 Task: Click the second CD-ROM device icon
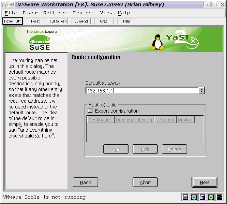pos(211,197)
